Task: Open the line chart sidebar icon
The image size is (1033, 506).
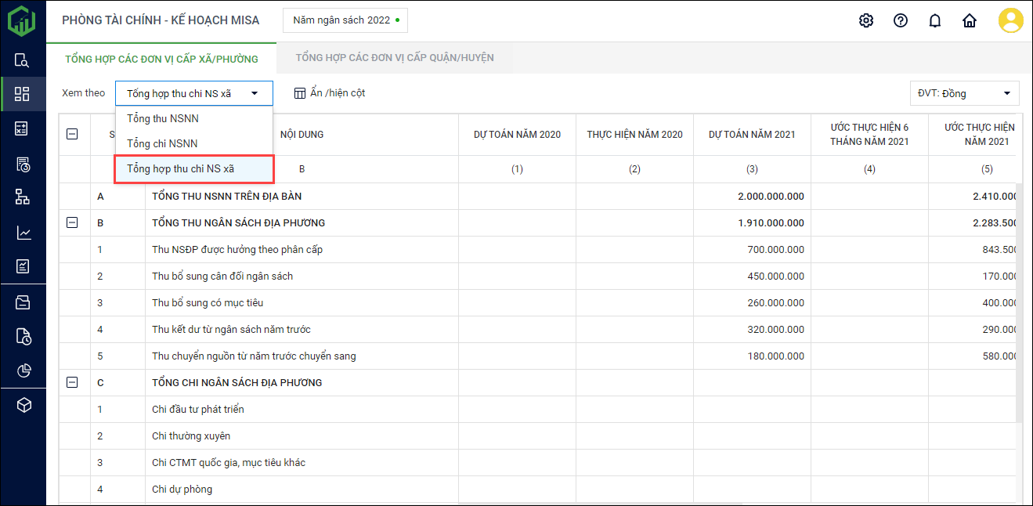Action: (x=23, y=233)
